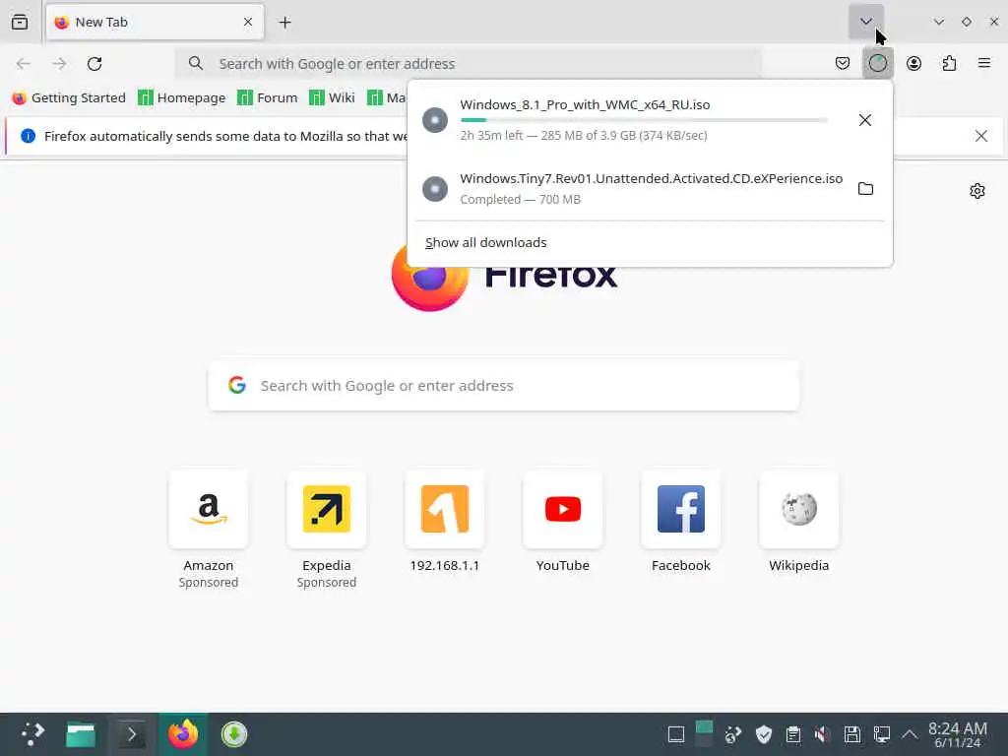Focus the address bar search field

point(469,64)
